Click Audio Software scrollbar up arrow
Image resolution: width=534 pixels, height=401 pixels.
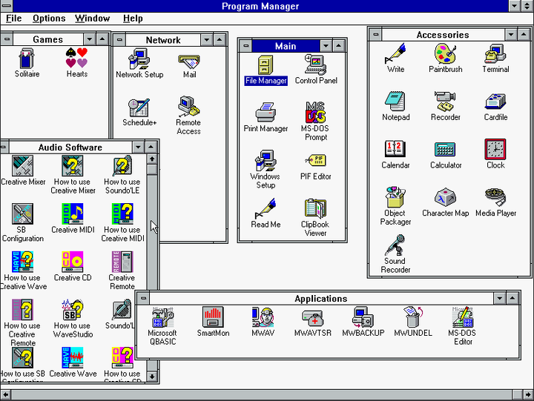coord(152,159)
